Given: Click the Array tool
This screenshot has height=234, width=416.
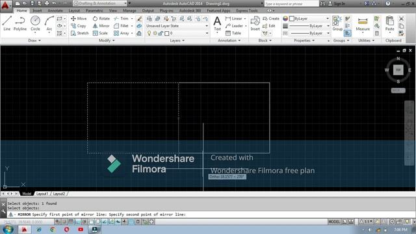Looking at the screenshot, I should tap(122, 33).
